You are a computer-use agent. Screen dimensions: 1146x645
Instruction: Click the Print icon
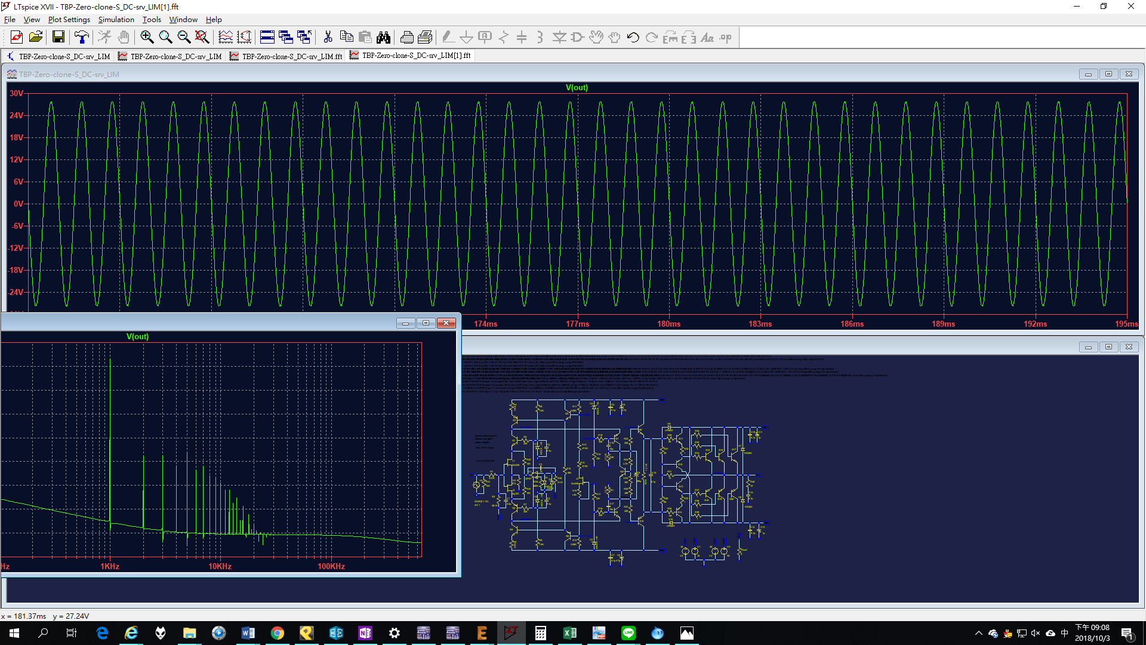pyautogui.click(x=425, y=37)
